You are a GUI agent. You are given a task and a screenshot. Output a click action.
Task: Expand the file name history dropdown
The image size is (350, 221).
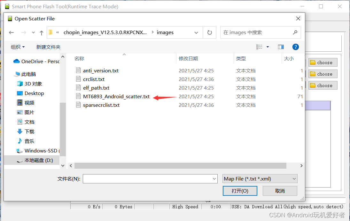coord(214,179)
